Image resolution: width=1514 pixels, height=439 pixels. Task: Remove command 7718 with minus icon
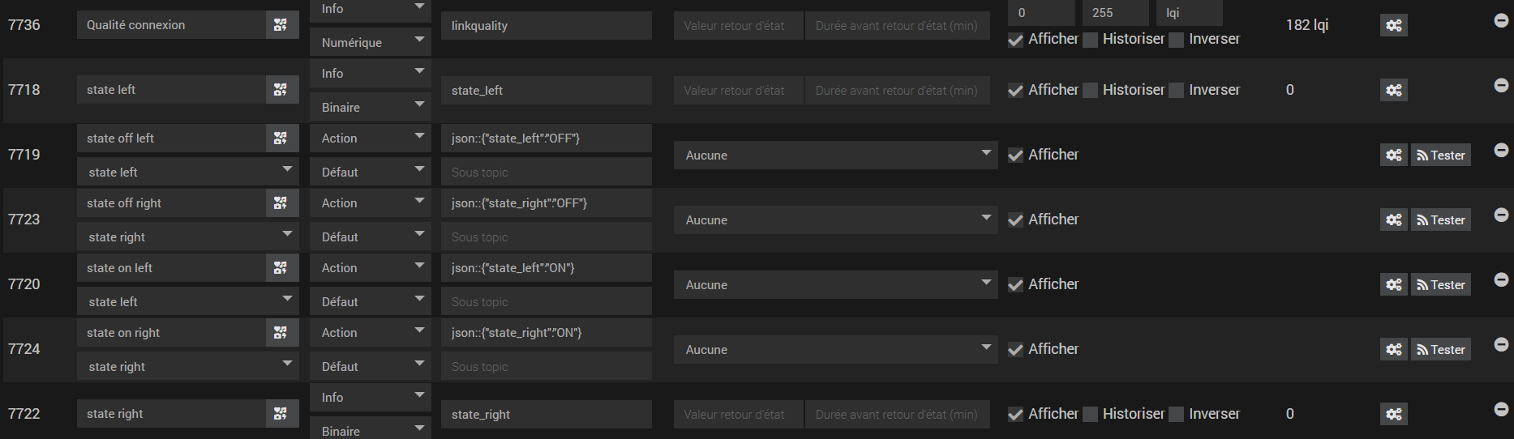[1501, 85]
